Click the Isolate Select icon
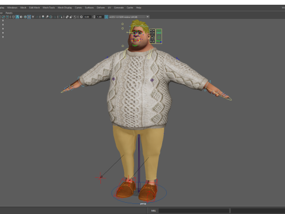Viewport: 285px width, 214px height. [61, 17]
